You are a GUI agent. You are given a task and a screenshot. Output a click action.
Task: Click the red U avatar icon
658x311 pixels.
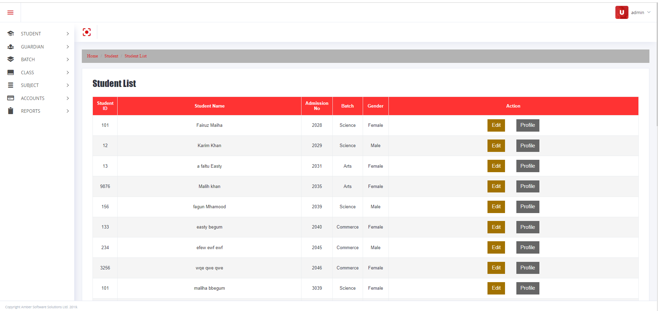click(x=621, y=12)
